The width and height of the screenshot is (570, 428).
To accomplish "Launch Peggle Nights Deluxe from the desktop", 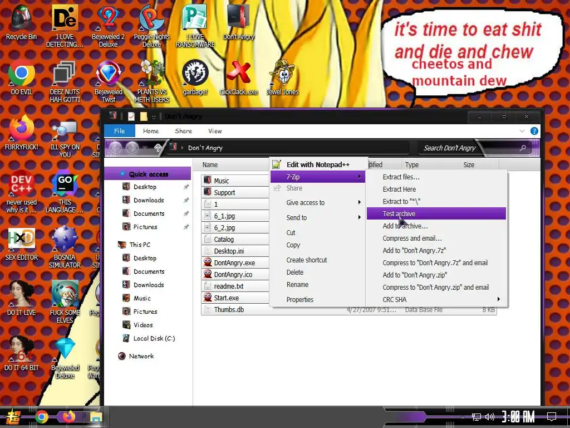I will coord(151,26).
